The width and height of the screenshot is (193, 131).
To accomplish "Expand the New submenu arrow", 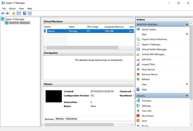I will pyautogui.click(x=187, y=34).
